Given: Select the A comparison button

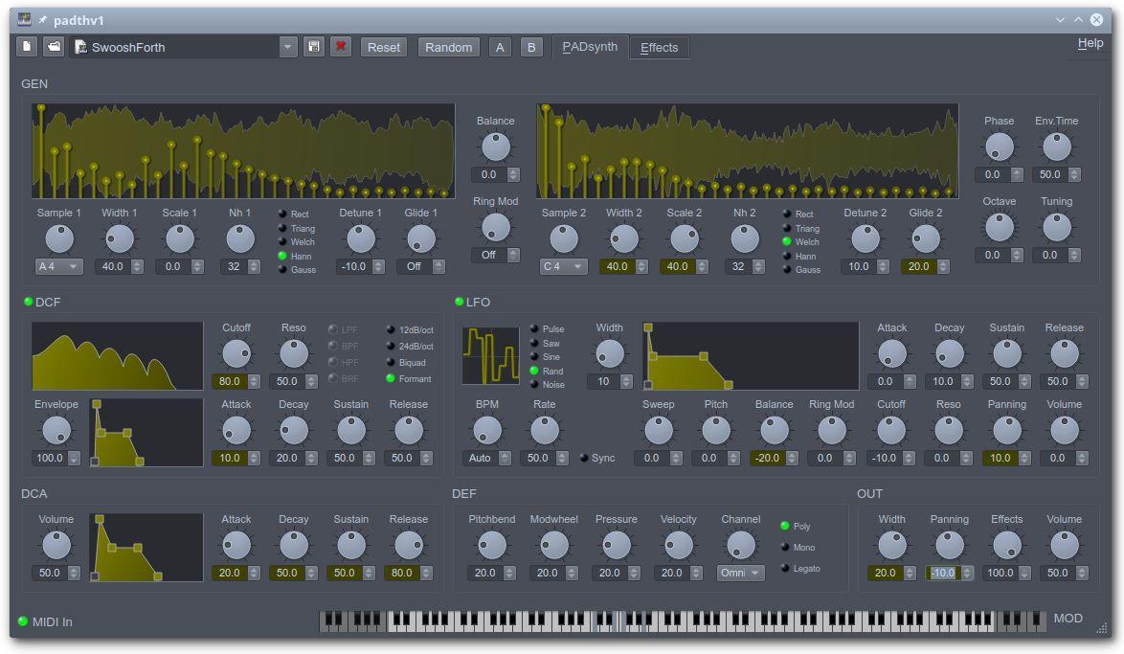Looking at the screenshot, I should click(x=500, y=47).
